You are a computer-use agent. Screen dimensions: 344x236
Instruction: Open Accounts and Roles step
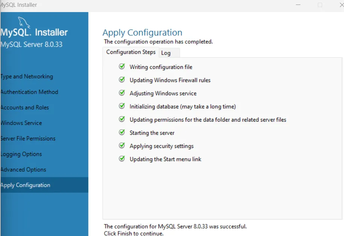[44, 107]
